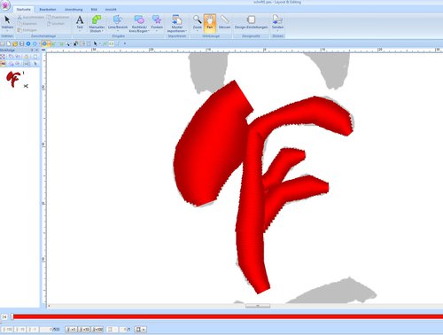Expand the Senden dropdown arrow
Image resolution: width=443 pixels, height=335 pixels.
277,31
